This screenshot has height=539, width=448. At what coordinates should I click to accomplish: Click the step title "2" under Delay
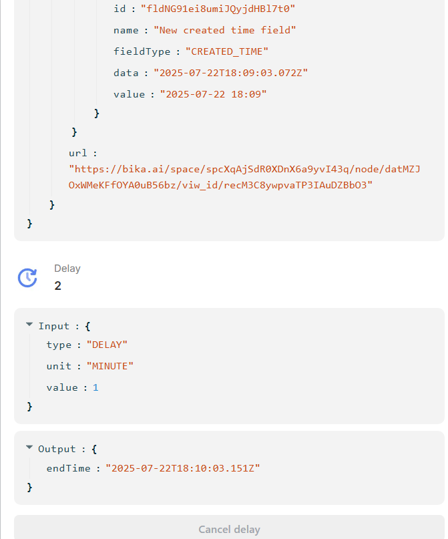coord(57,286)
